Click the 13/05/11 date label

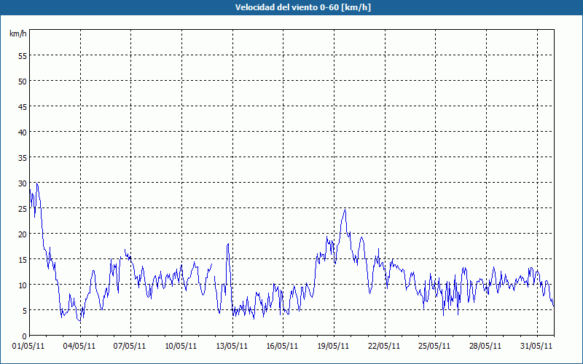coord(232,346)
